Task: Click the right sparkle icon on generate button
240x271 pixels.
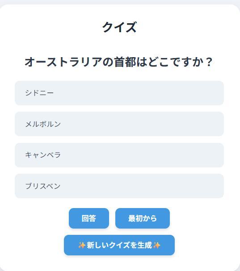Action: pos(157,245)
